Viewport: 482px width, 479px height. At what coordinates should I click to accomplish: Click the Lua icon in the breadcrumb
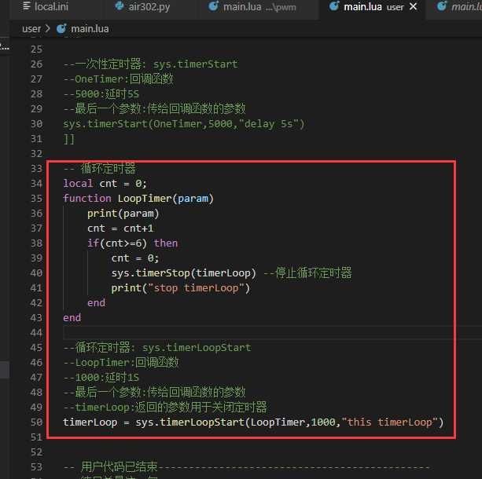[61, 28]
